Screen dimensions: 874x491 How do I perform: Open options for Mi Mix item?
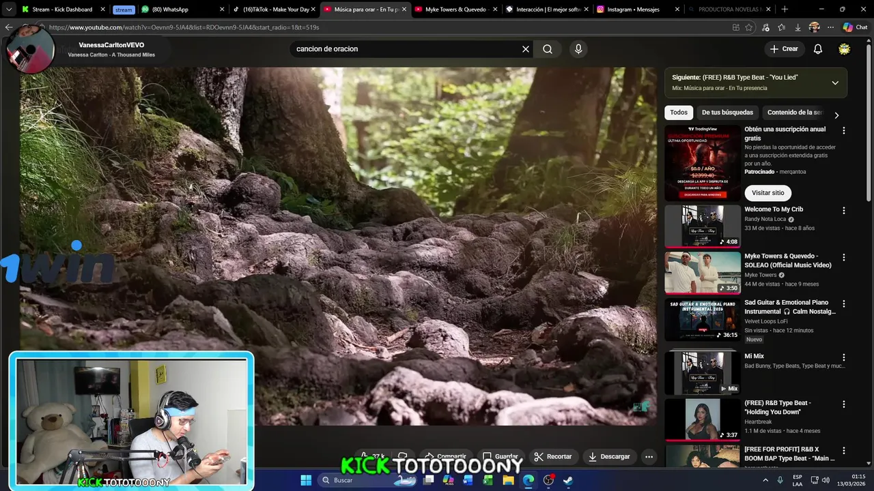(844, 357)
